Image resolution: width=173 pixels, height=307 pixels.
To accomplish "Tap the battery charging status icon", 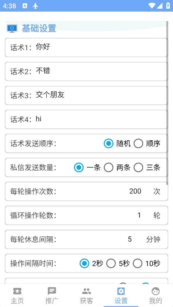I will tap(168, 5).
